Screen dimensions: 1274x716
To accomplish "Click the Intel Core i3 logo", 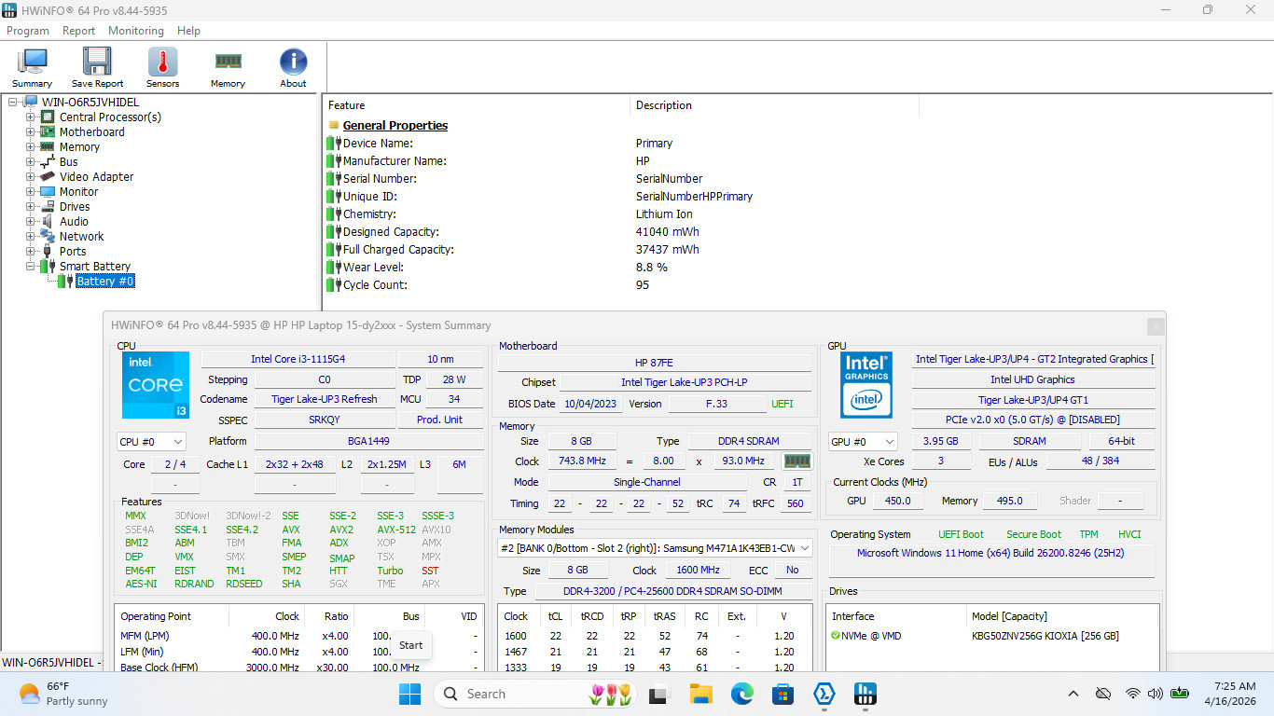I will coord(155,385).
